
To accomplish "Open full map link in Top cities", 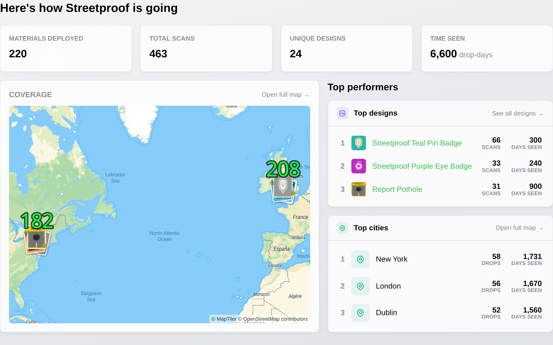I will 519,228.
